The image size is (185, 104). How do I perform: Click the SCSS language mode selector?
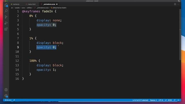170,100
